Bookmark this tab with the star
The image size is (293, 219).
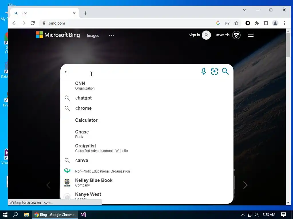(236, 23)
